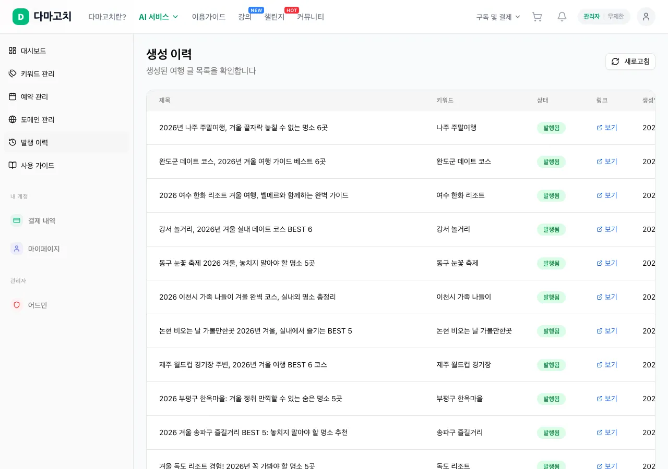
Task: Click external link icon in 동구 눈꽃 축제 row
Action: pos(600,263)
